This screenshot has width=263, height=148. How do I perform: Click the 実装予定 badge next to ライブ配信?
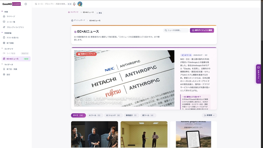[x=25, y=53]
